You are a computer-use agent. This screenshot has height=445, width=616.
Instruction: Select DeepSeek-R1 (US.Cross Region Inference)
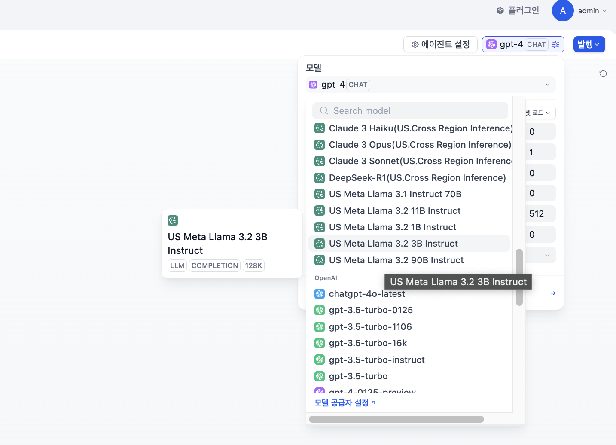click(410, 178)
